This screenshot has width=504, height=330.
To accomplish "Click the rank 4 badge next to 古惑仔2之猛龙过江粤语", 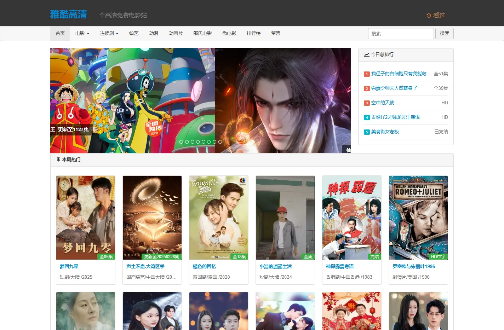I will pyautogui.click(x=367, y=117).
